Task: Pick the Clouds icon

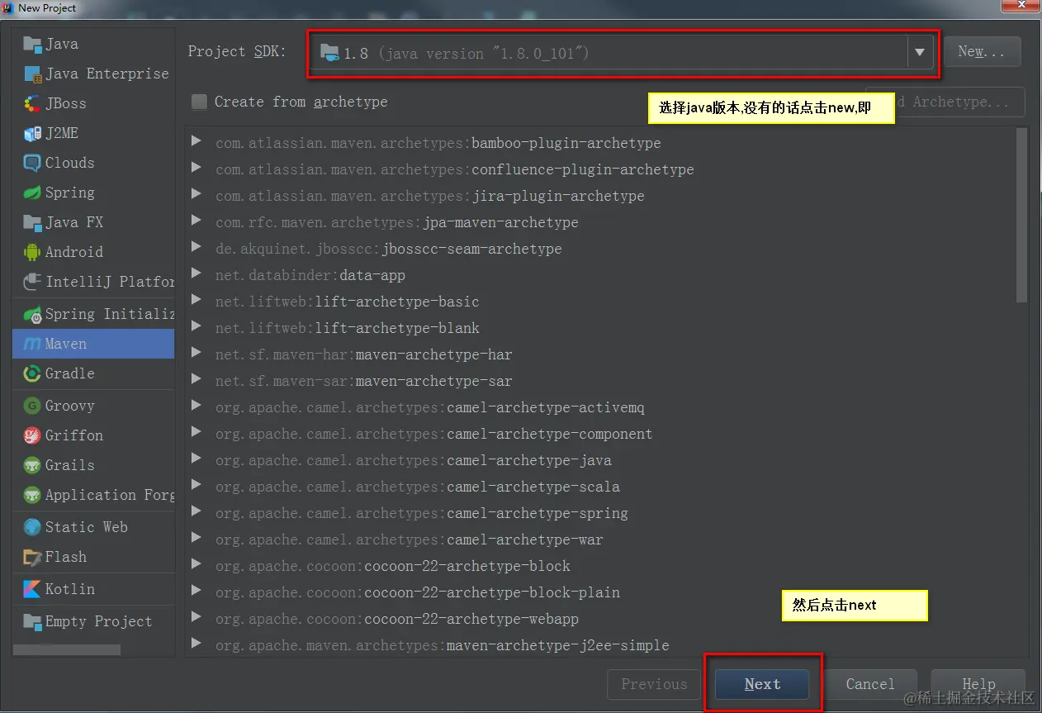Action: click(x=32, y=163)
